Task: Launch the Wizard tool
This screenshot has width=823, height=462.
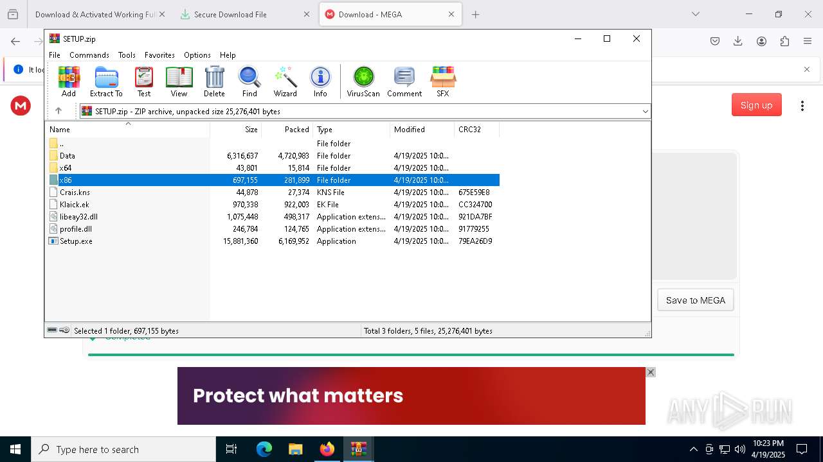Action: coord(285,81)
